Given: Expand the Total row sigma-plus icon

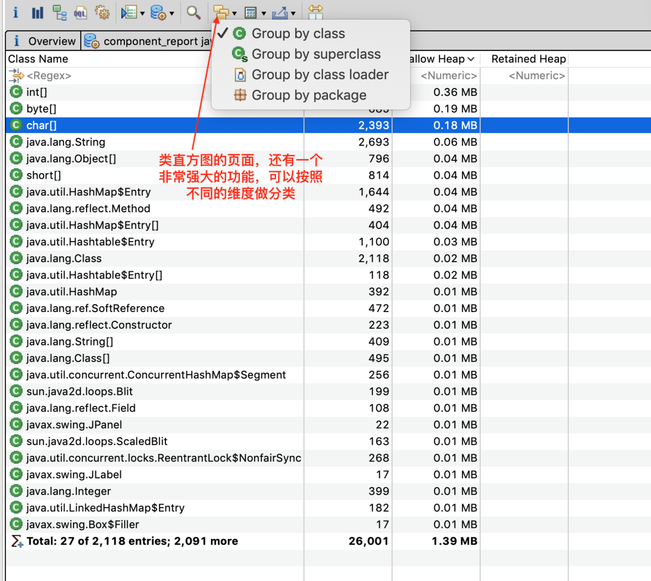Looking at the screenshot, I should [17, 541].
